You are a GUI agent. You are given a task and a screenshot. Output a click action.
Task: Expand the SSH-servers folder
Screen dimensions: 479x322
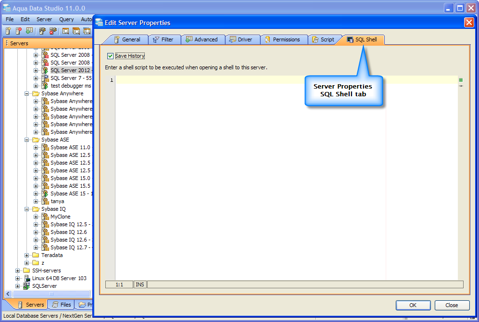(18, 270)
